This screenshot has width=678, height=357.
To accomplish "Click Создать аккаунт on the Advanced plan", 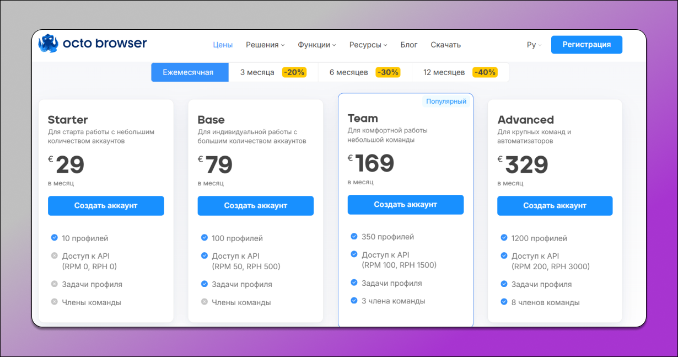I will [555, 206].
